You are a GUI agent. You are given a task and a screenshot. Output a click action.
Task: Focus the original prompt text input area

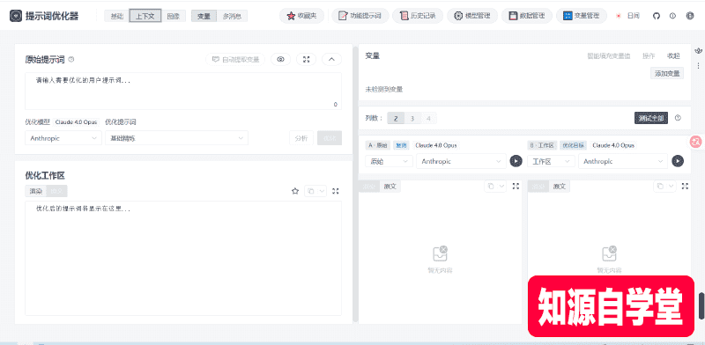click(x=183, y=92)
